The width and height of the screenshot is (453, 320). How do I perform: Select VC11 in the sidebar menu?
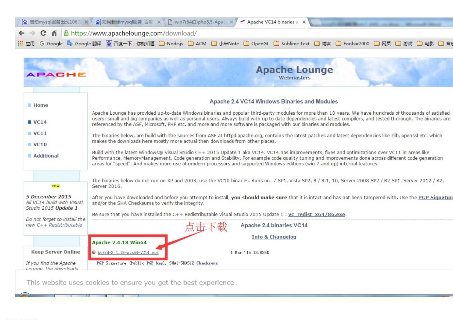click(x=40, y=133)
